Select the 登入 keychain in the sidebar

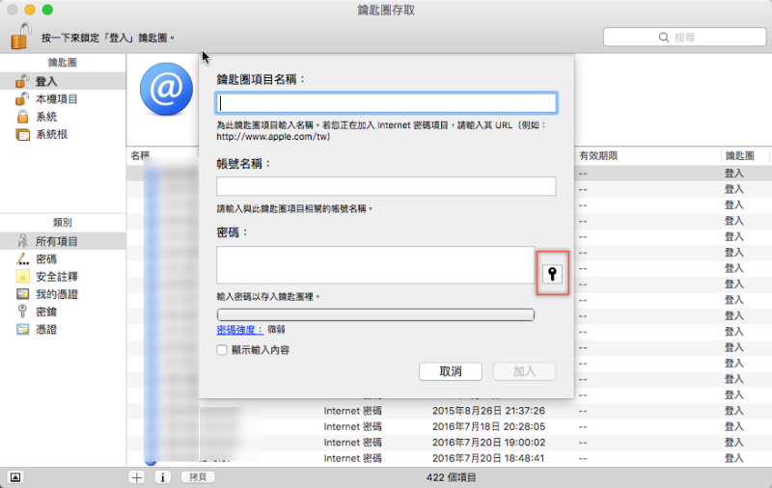(63, 81)
